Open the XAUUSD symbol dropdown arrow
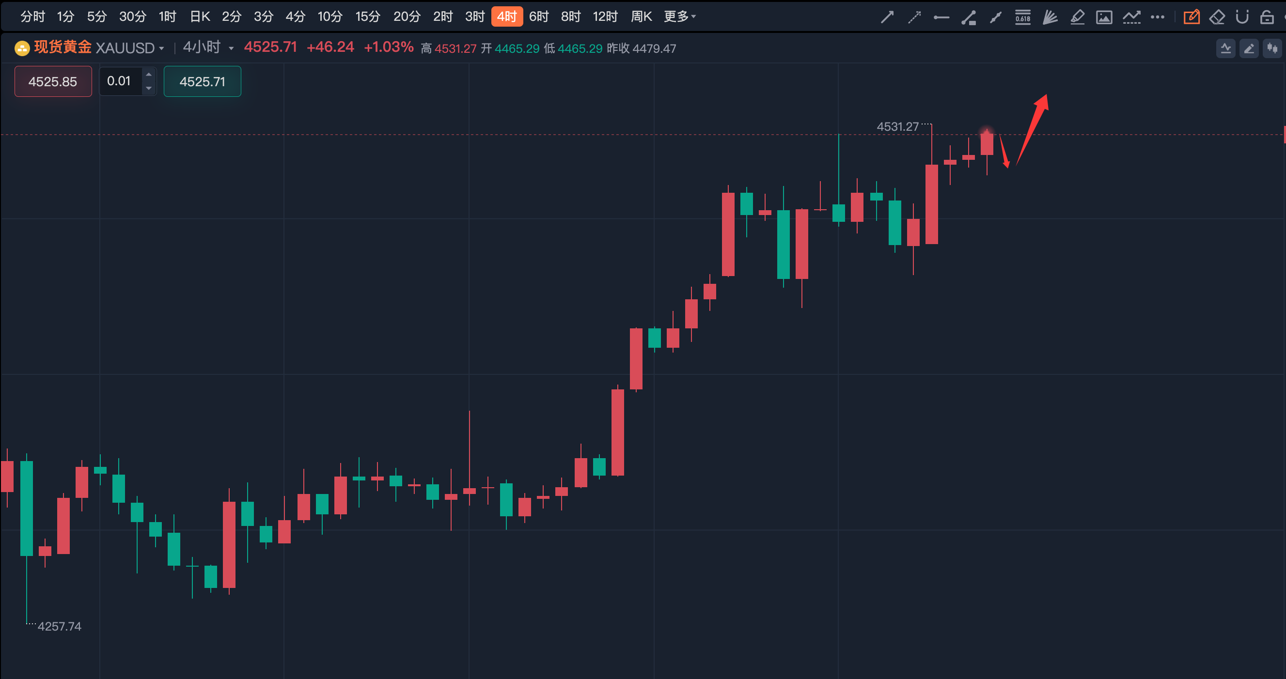This screenshot has width=1286, height=679. 161,49
